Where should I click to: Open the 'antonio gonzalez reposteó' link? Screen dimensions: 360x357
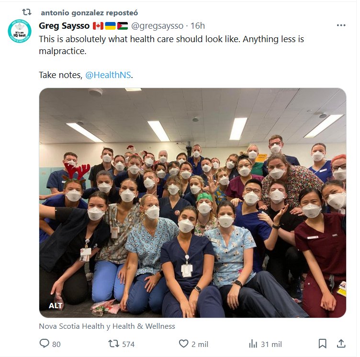pos(89,12)
